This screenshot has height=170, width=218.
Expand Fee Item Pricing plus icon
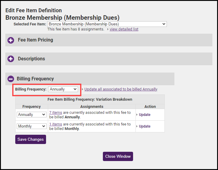tap(11, 40)
